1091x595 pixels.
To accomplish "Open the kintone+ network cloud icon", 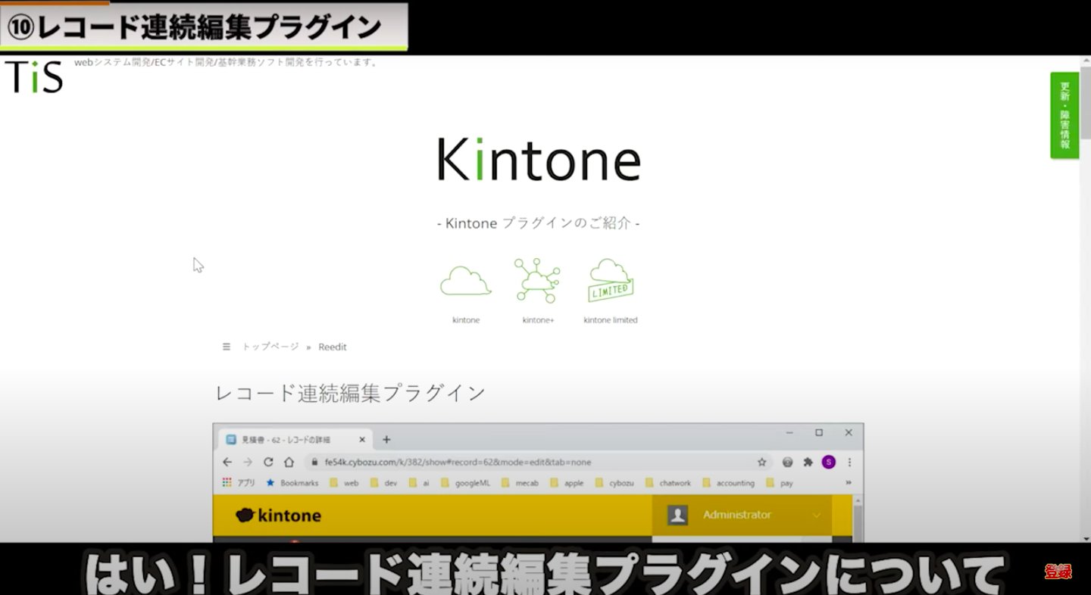I will coord(537,280).
